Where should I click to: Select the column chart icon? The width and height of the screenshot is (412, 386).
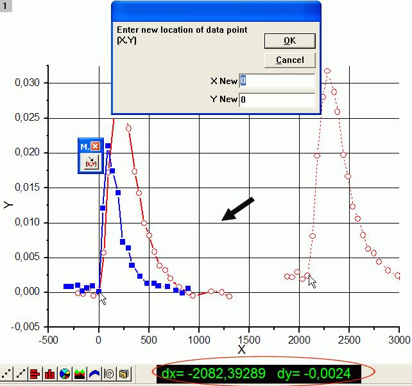coord(50,373)
